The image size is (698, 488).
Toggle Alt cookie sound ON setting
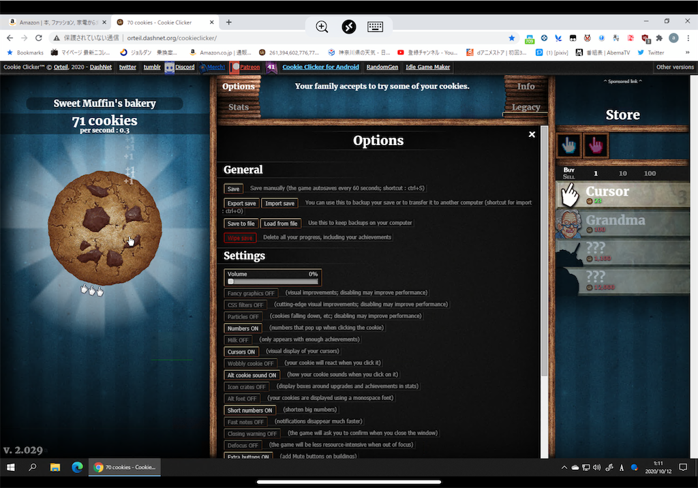pyautogui.click(x=252, y=376)
